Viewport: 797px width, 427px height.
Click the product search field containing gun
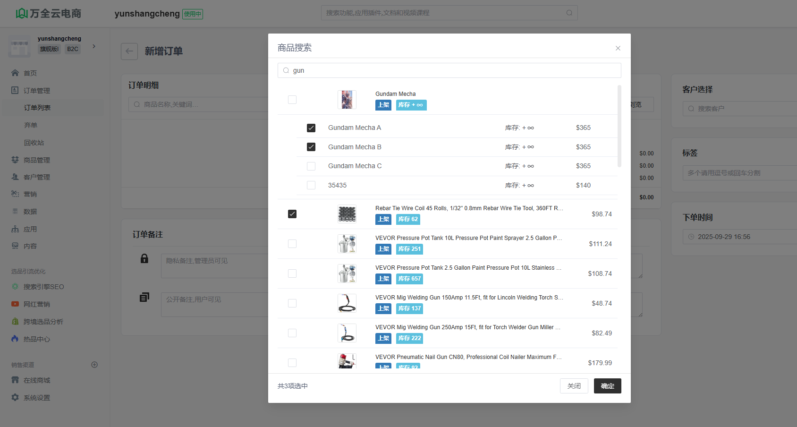click(x=449, y=70)
